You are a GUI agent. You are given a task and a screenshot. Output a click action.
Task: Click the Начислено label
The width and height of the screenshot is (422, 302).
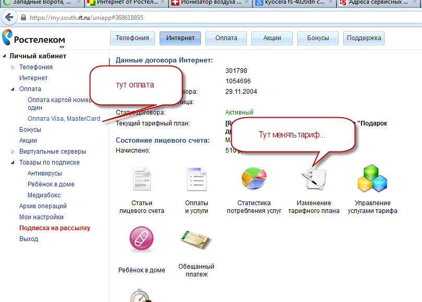(133, 150)
